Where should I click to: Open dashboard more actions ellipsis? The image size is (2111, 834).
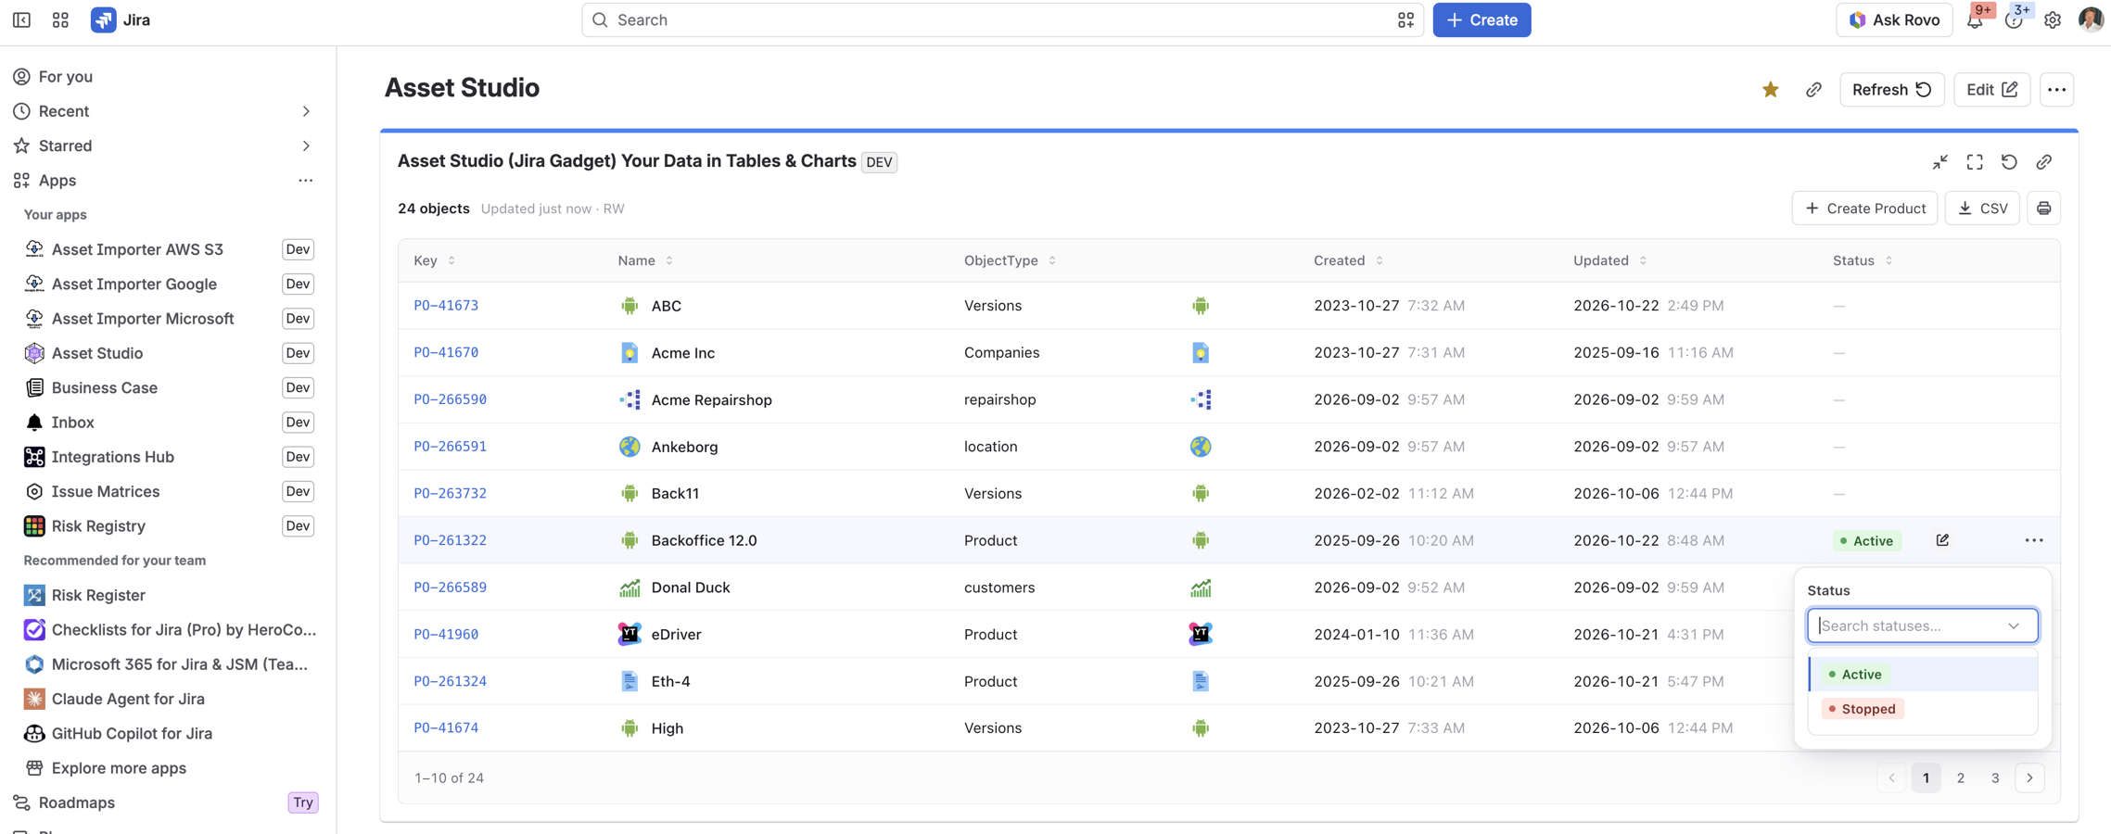[x=2056, y=90]
